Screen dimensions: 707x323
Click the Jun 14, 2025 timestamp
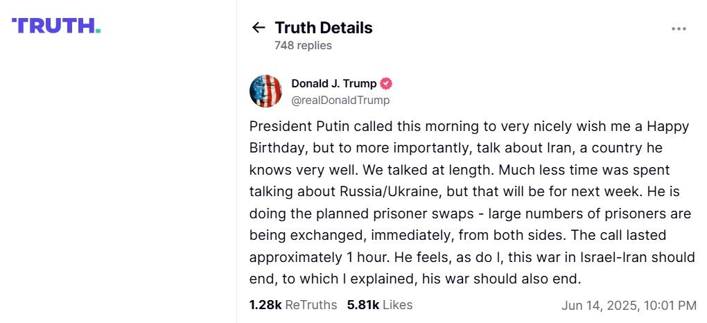tap(629, 305)
